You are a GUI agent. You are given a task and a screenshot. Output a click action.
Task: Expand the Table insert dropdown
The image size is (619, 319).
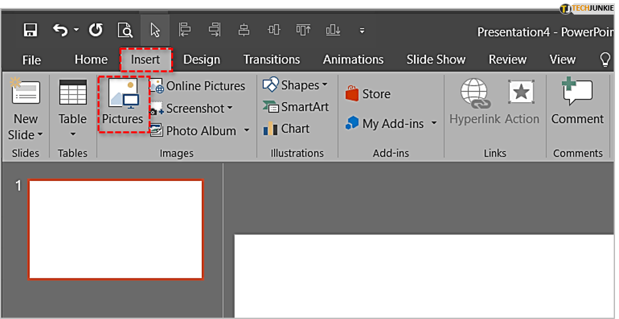pos(72,134)
